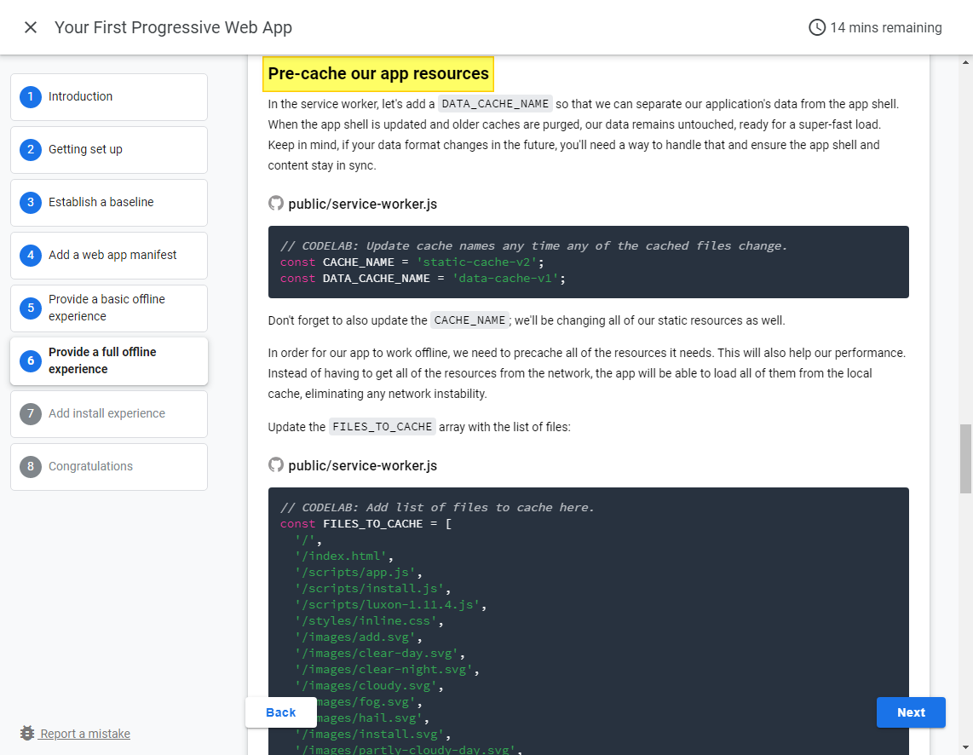
Task: Click the page scrollbar thumb
Action: point(965,458)
